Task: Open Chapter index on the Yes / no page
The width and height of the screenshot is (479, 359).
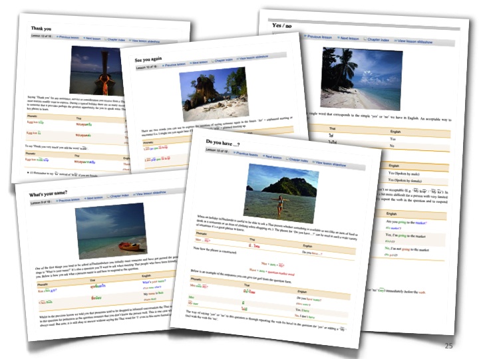Action: click(378, 39)
